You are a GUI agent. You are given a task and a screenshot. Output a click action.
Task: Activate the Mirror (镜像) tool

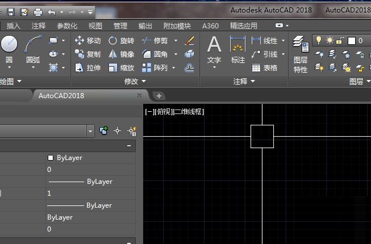coord(122,54)
